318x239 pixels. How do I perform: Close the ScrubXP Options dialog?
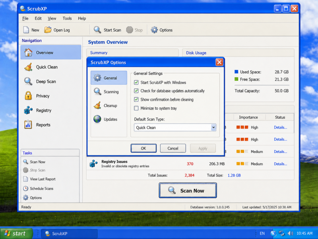219,62
